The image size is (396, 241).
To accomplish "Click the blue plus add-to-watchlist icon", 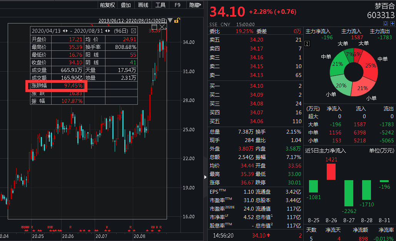I will (x=393, y=23).
